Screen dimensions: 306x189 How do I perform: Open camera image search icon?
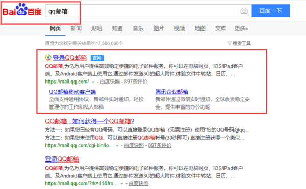tap(244, 11)
